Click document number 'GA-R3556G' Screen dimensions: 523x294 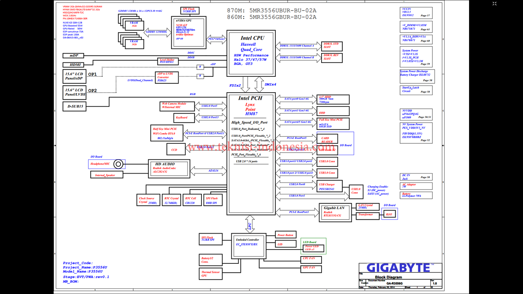394,283
